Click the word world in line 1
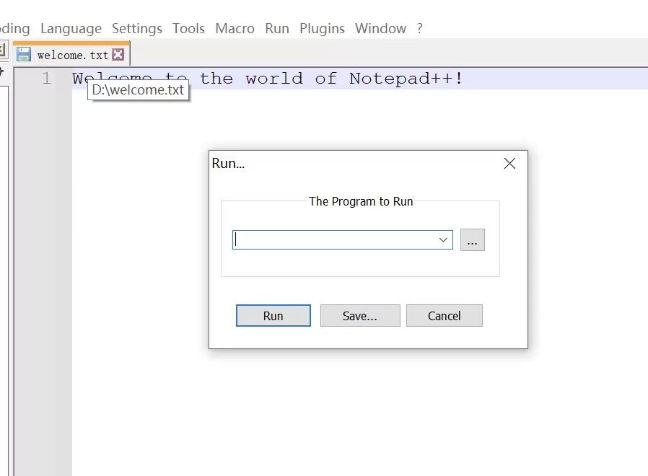Image resolution: width=648 pixels, height=476 pixels. click(274, 79)
